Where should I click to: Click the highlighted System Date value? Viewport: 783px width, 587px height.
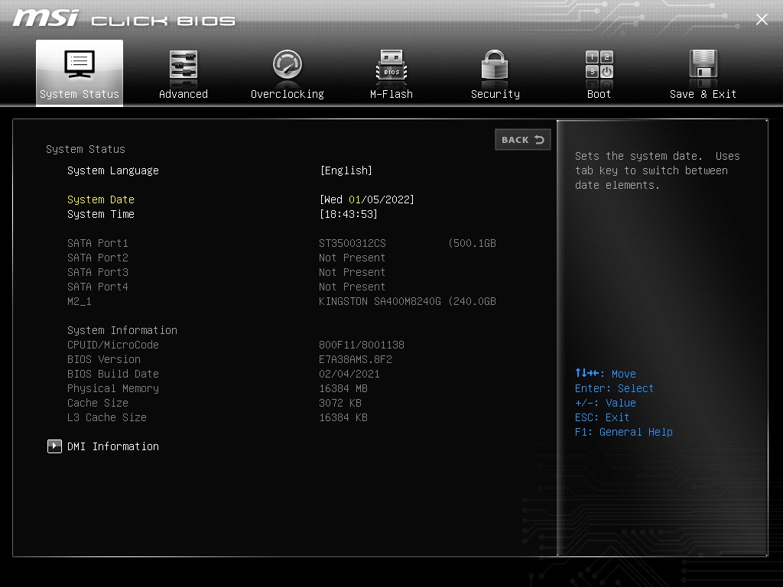pyautogui.click(x=368, y=199)
